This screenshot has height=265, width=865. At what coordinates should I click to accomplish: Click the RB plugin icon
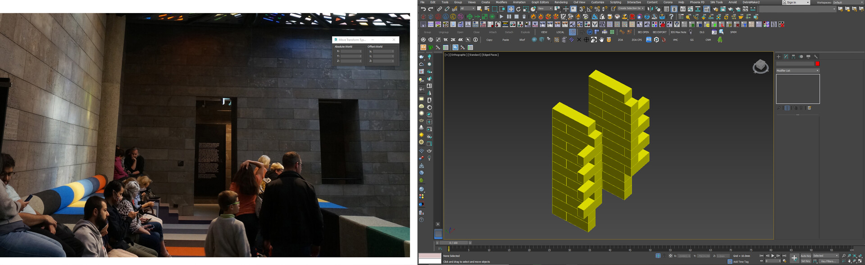(649, 40)
